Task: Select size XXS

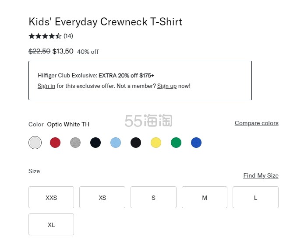Action: [51, 198]
